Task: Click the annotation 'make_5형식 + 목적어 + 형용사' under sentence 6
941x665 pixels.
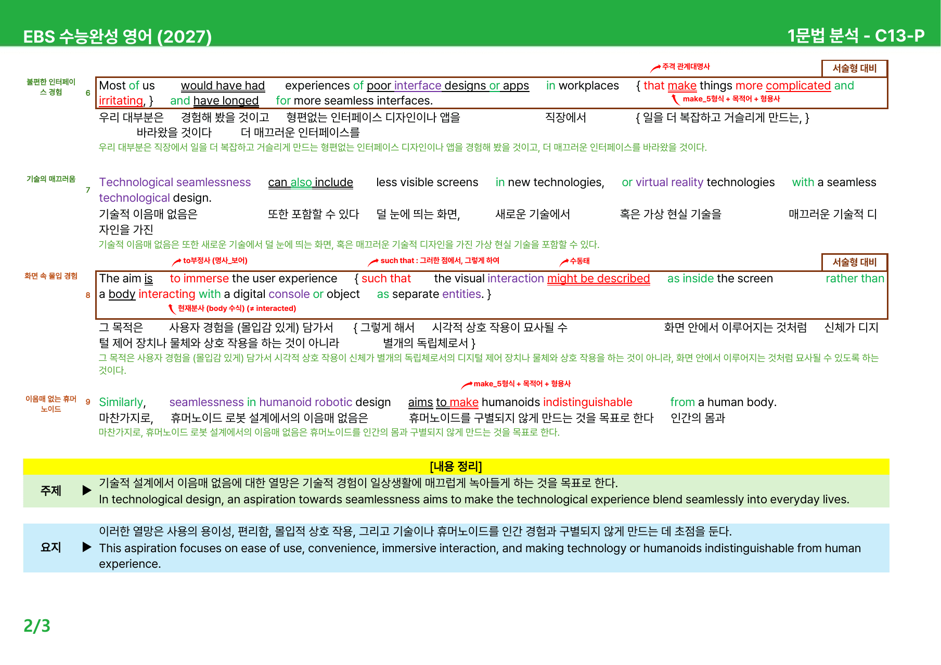Action: (x=731, y=99)
